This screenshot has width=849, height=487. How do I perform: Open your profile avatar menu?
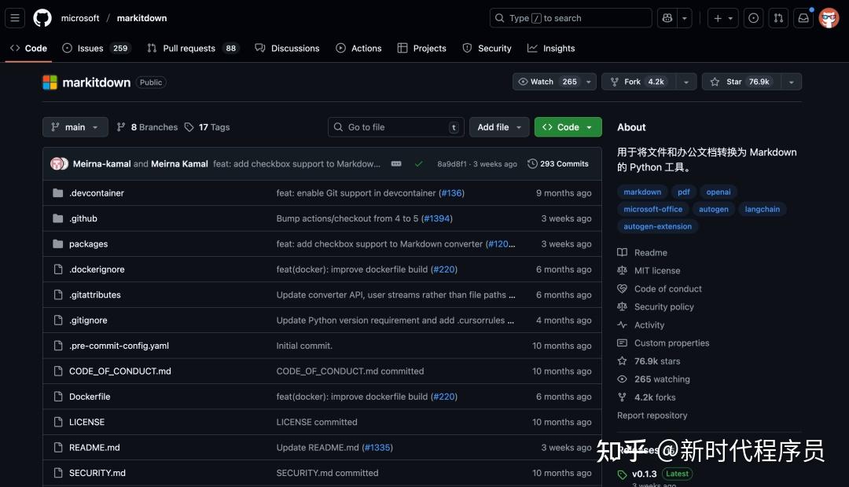829,17
